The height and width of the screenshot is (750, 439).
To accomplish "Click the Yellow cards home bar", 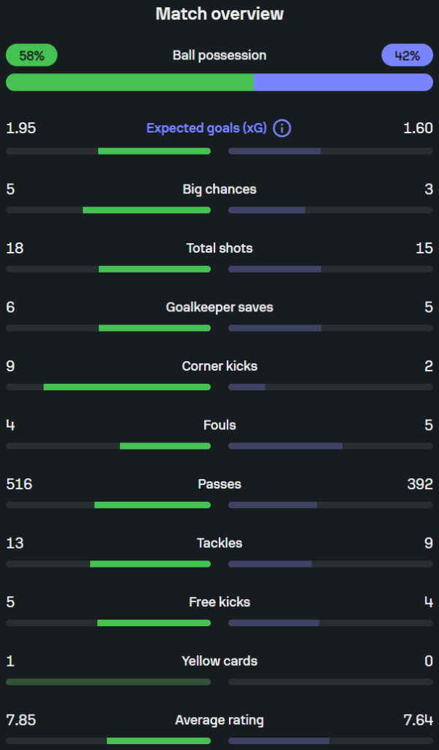I will [x=108, y=682].
